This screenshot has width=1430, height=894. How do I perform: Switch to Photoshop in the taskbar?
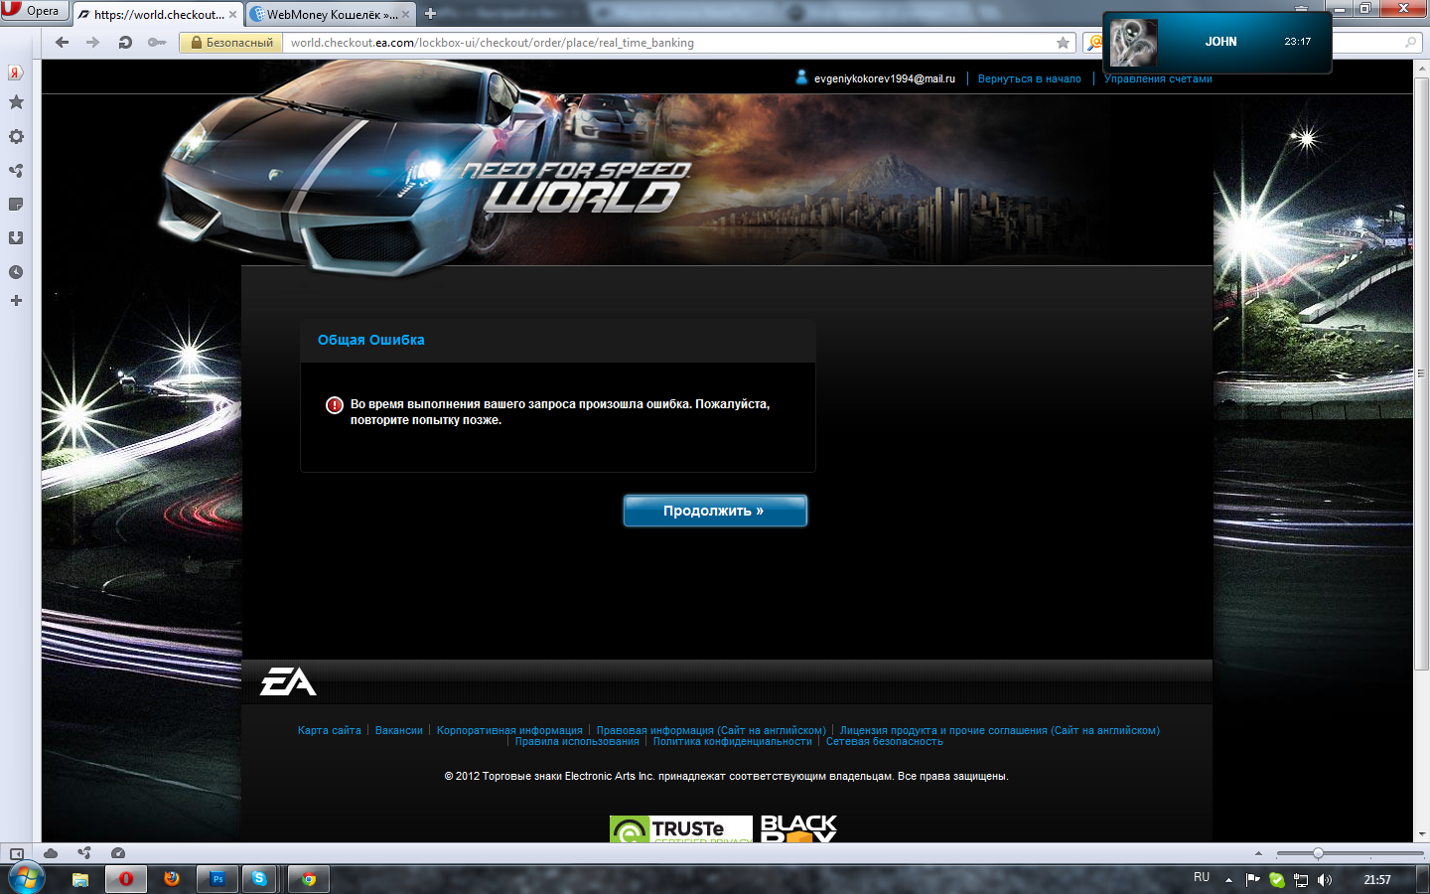coord(217,879)
